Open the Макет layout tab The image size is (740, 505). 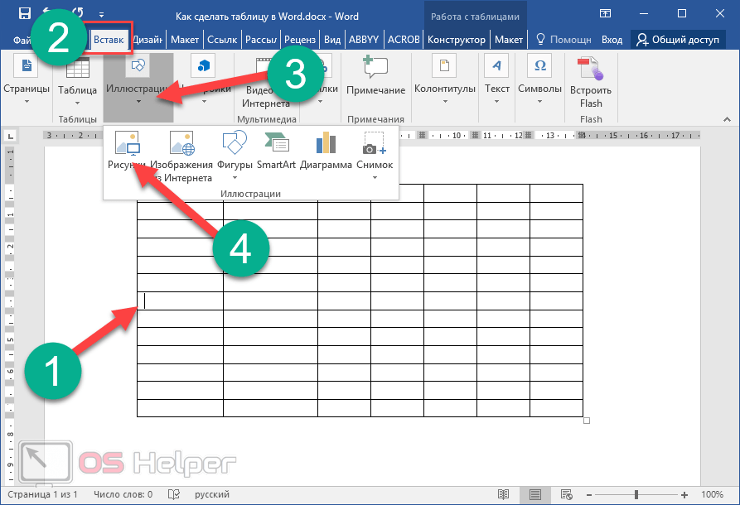coord(184,39)
